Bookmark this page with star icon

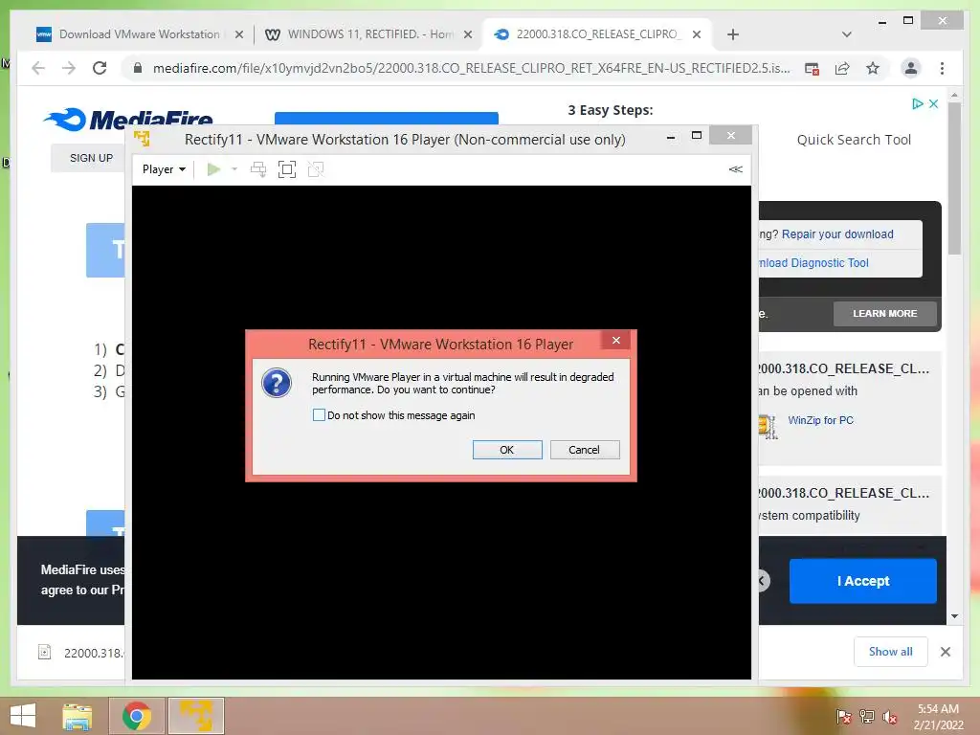point(873,68)
